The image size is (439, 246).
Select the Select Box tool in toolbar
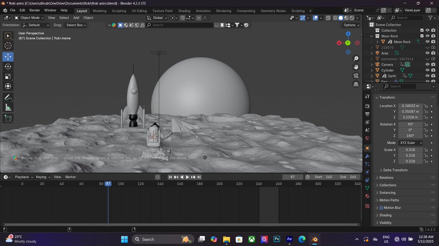[8, 36]
